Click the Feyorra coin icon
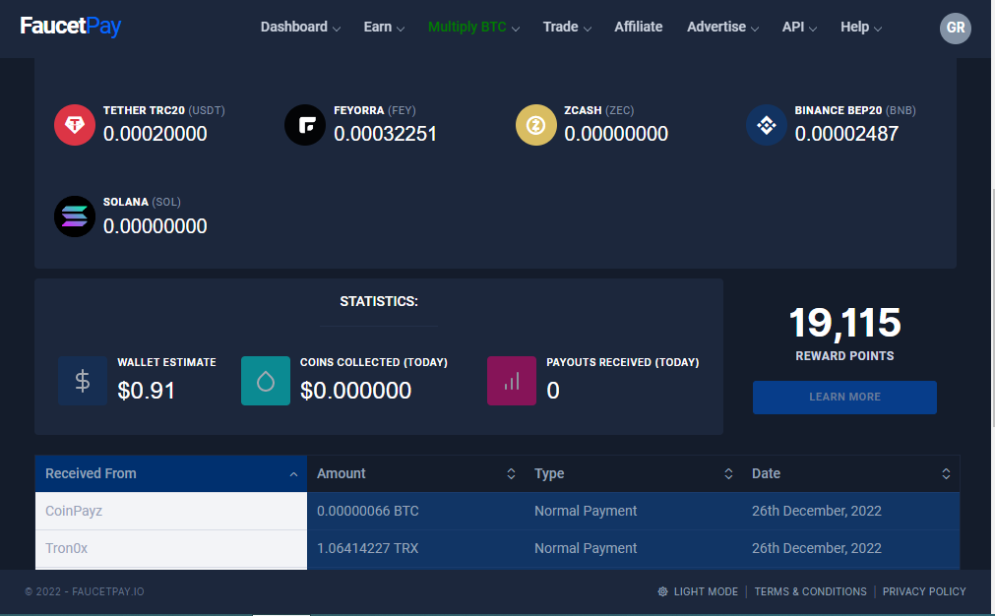This screenshot has height=616, width=995. tap(305, 125)
